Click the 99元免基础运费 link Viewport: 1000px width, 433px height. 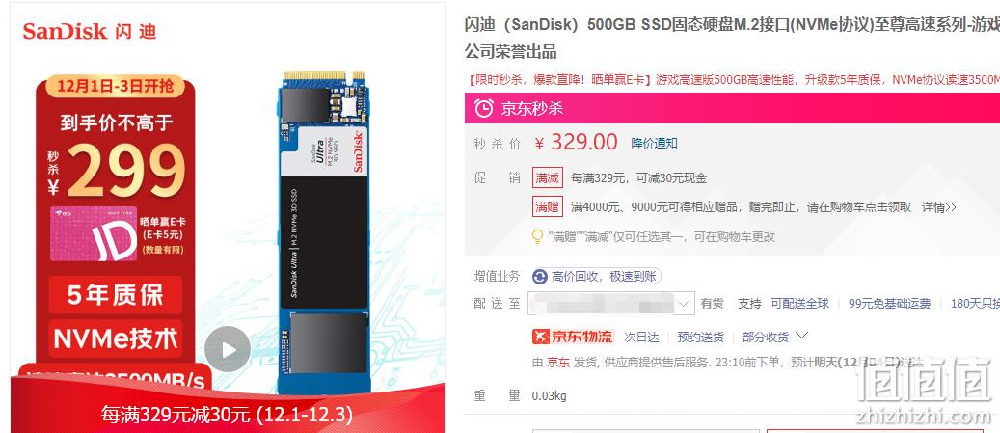889,304
